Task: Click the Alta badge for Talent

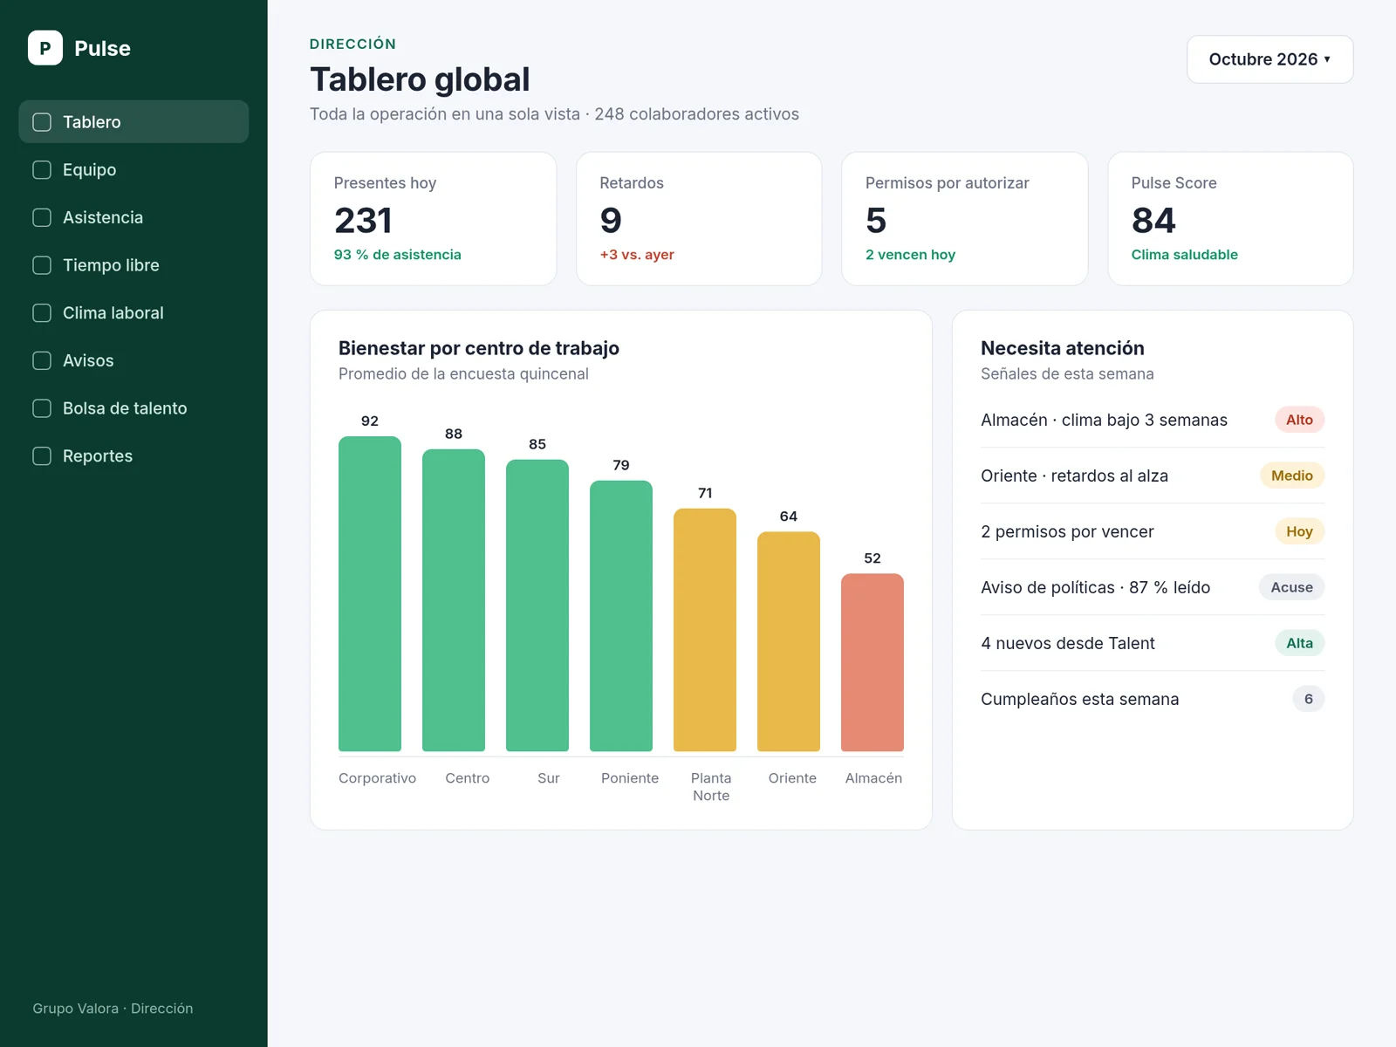Action: (x=1299, y=643)
